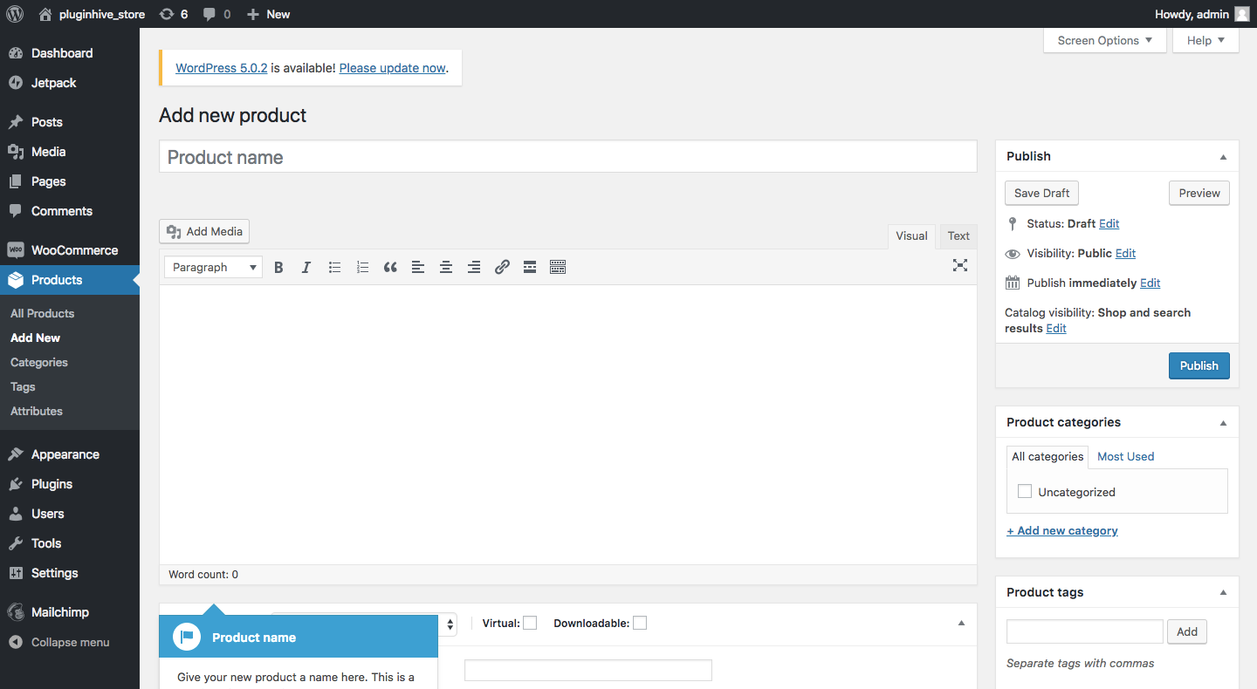Collapse the Product categories box

[1223, 423]
